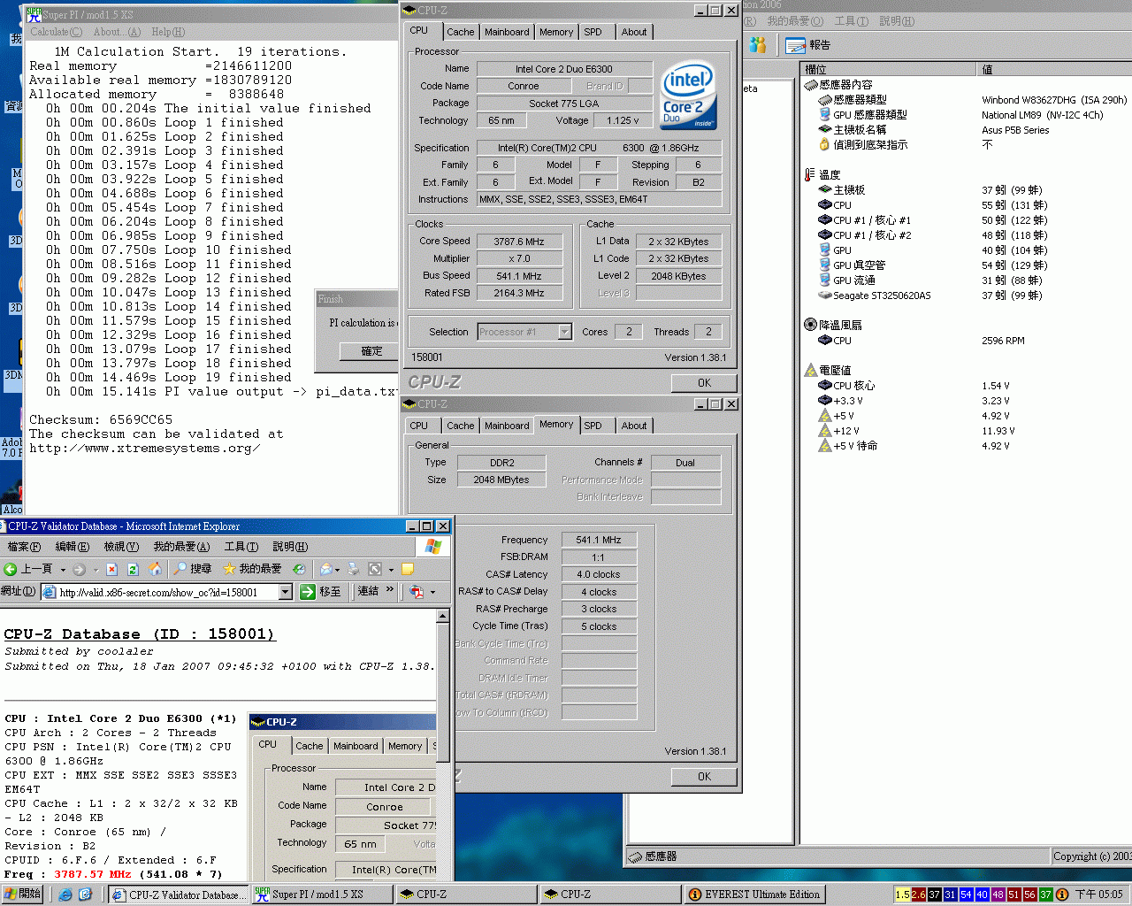This screenshot has width=1132, height=906.
Task: Open IE Search magnifier button
Action: 193,569
